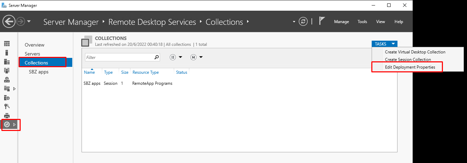Select Create Session Collection
This screenshot has width=467, height=163.
[x=408, y=60]
